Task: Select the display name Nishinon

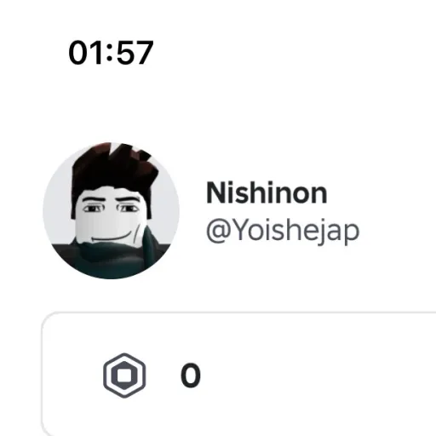Action: tap(267, 192)
